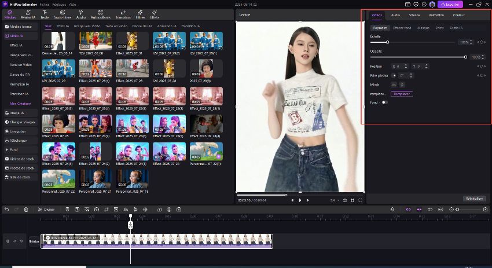Open the Sous-titres subtitles tool

63,14
